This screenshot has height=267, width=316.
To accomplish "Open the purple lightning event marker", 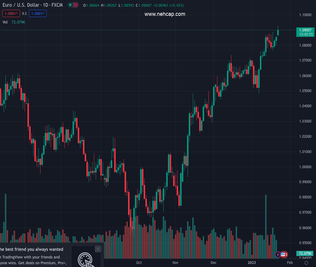I will [x=278, y=255].
